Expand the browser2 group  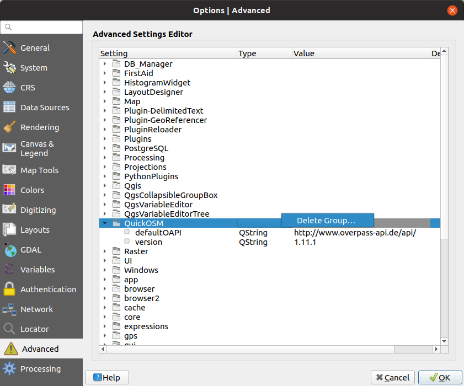click(x=104, y=298)
